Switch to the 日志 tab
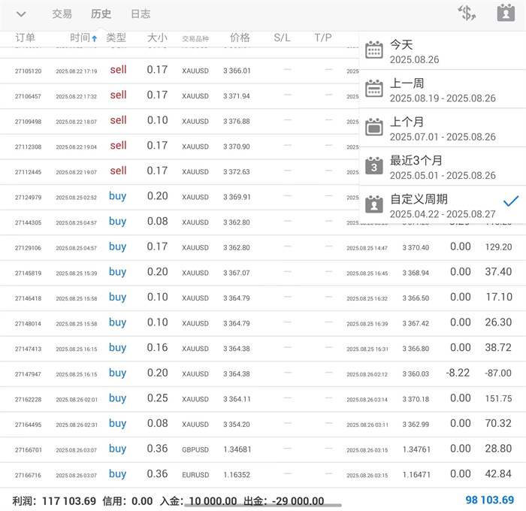The image size is (526, 511). [141, 14]
